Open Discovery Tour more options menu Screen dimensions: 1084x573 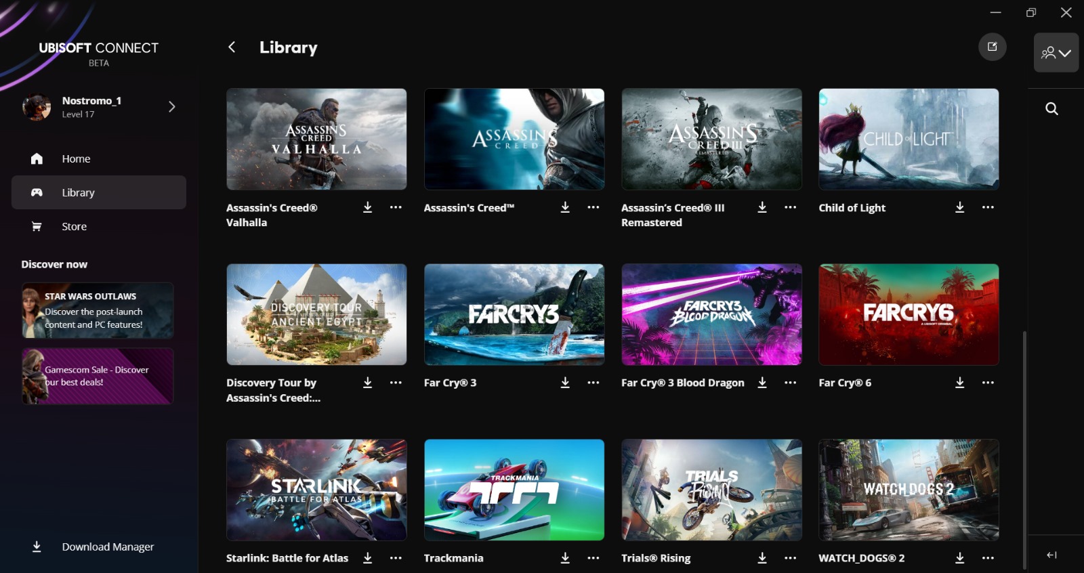[x=396, y=383]
